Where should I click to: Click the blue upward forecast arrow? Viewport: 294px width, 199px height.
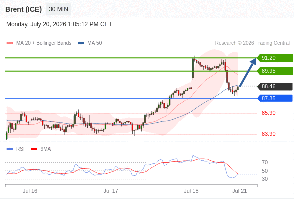(x=248, y=72)
